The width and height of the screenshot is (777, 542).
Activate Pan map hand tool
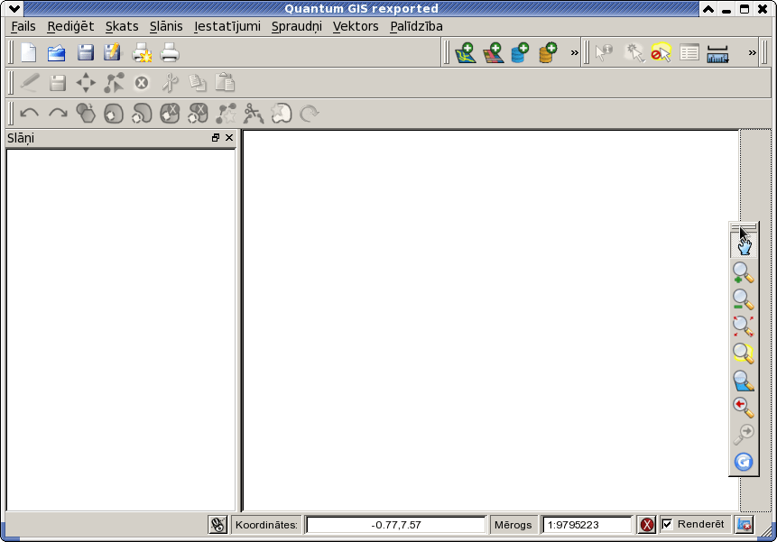click(x=744, y=245)
